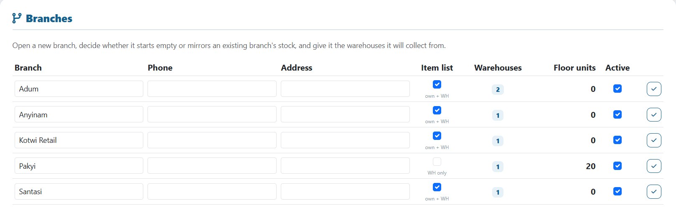Viewport: 676px width, 218px height.
Task: Edit the Anyinam branch name field
Action: point(79,114)
